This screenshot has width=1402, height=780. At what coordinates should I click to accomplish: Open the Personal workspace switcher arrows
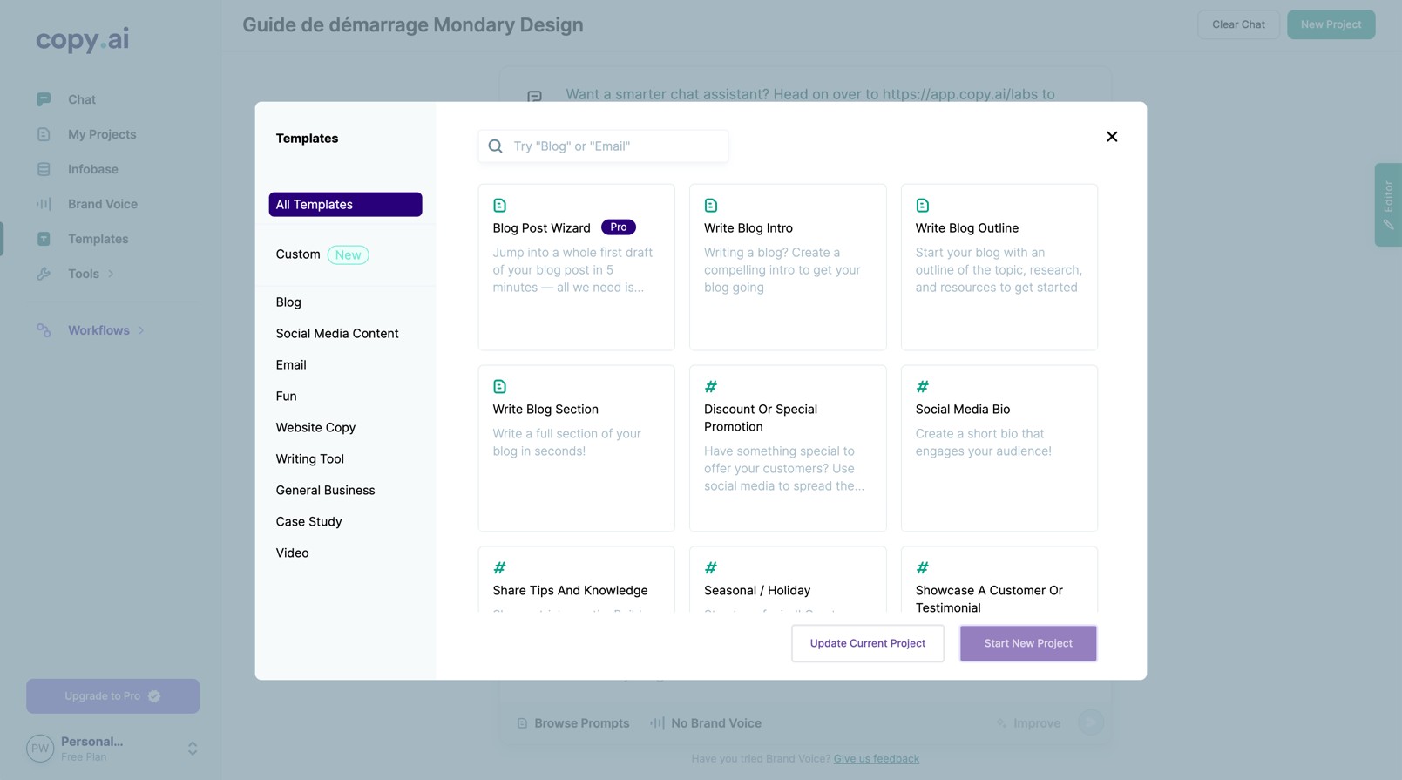point(193,749)
